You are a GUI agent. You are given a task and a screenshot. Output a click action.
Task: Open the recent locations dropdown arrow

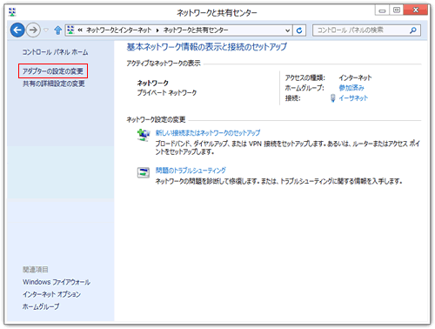(x=46, y=30)
